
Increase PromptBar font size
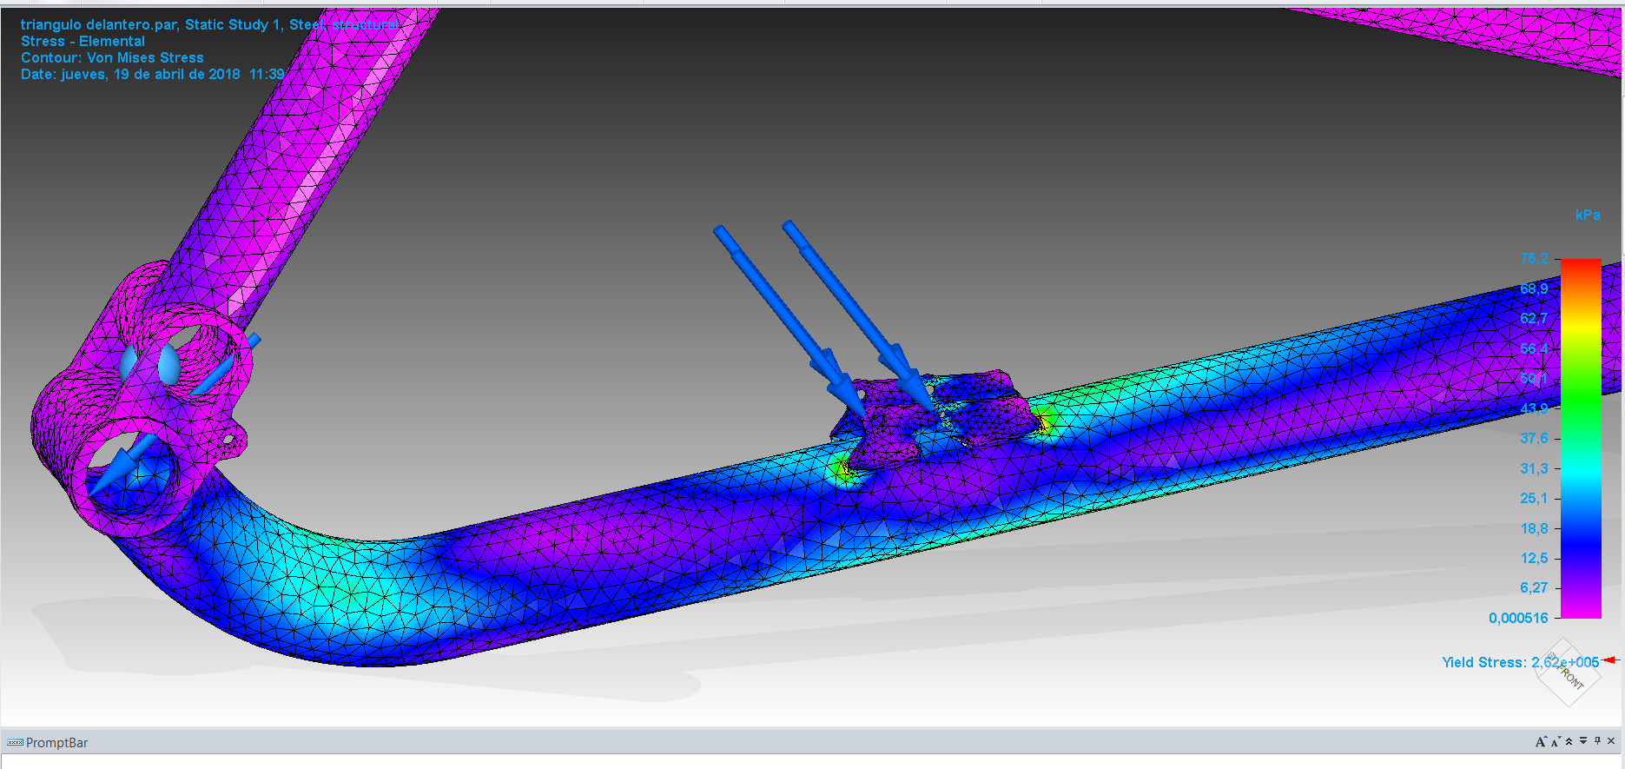pyautogui.click(x=1540, y=741)
